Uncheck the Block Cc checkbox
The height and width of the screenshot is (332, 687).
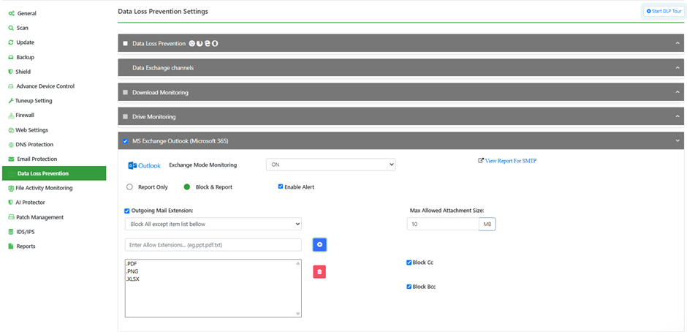tap(409, 263)
